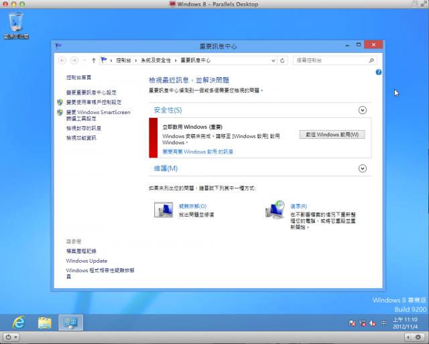Open the Parallels power dropdown arrow
This screenshot has height=344, width=429.
coord(15,337)
